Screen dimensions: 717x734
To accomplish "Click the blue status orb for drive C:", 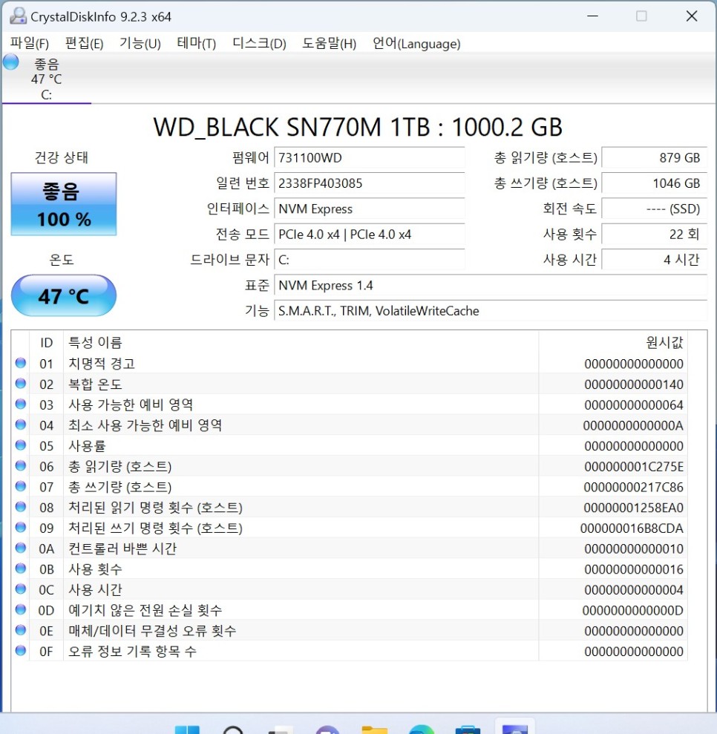I will pos(11,62).
